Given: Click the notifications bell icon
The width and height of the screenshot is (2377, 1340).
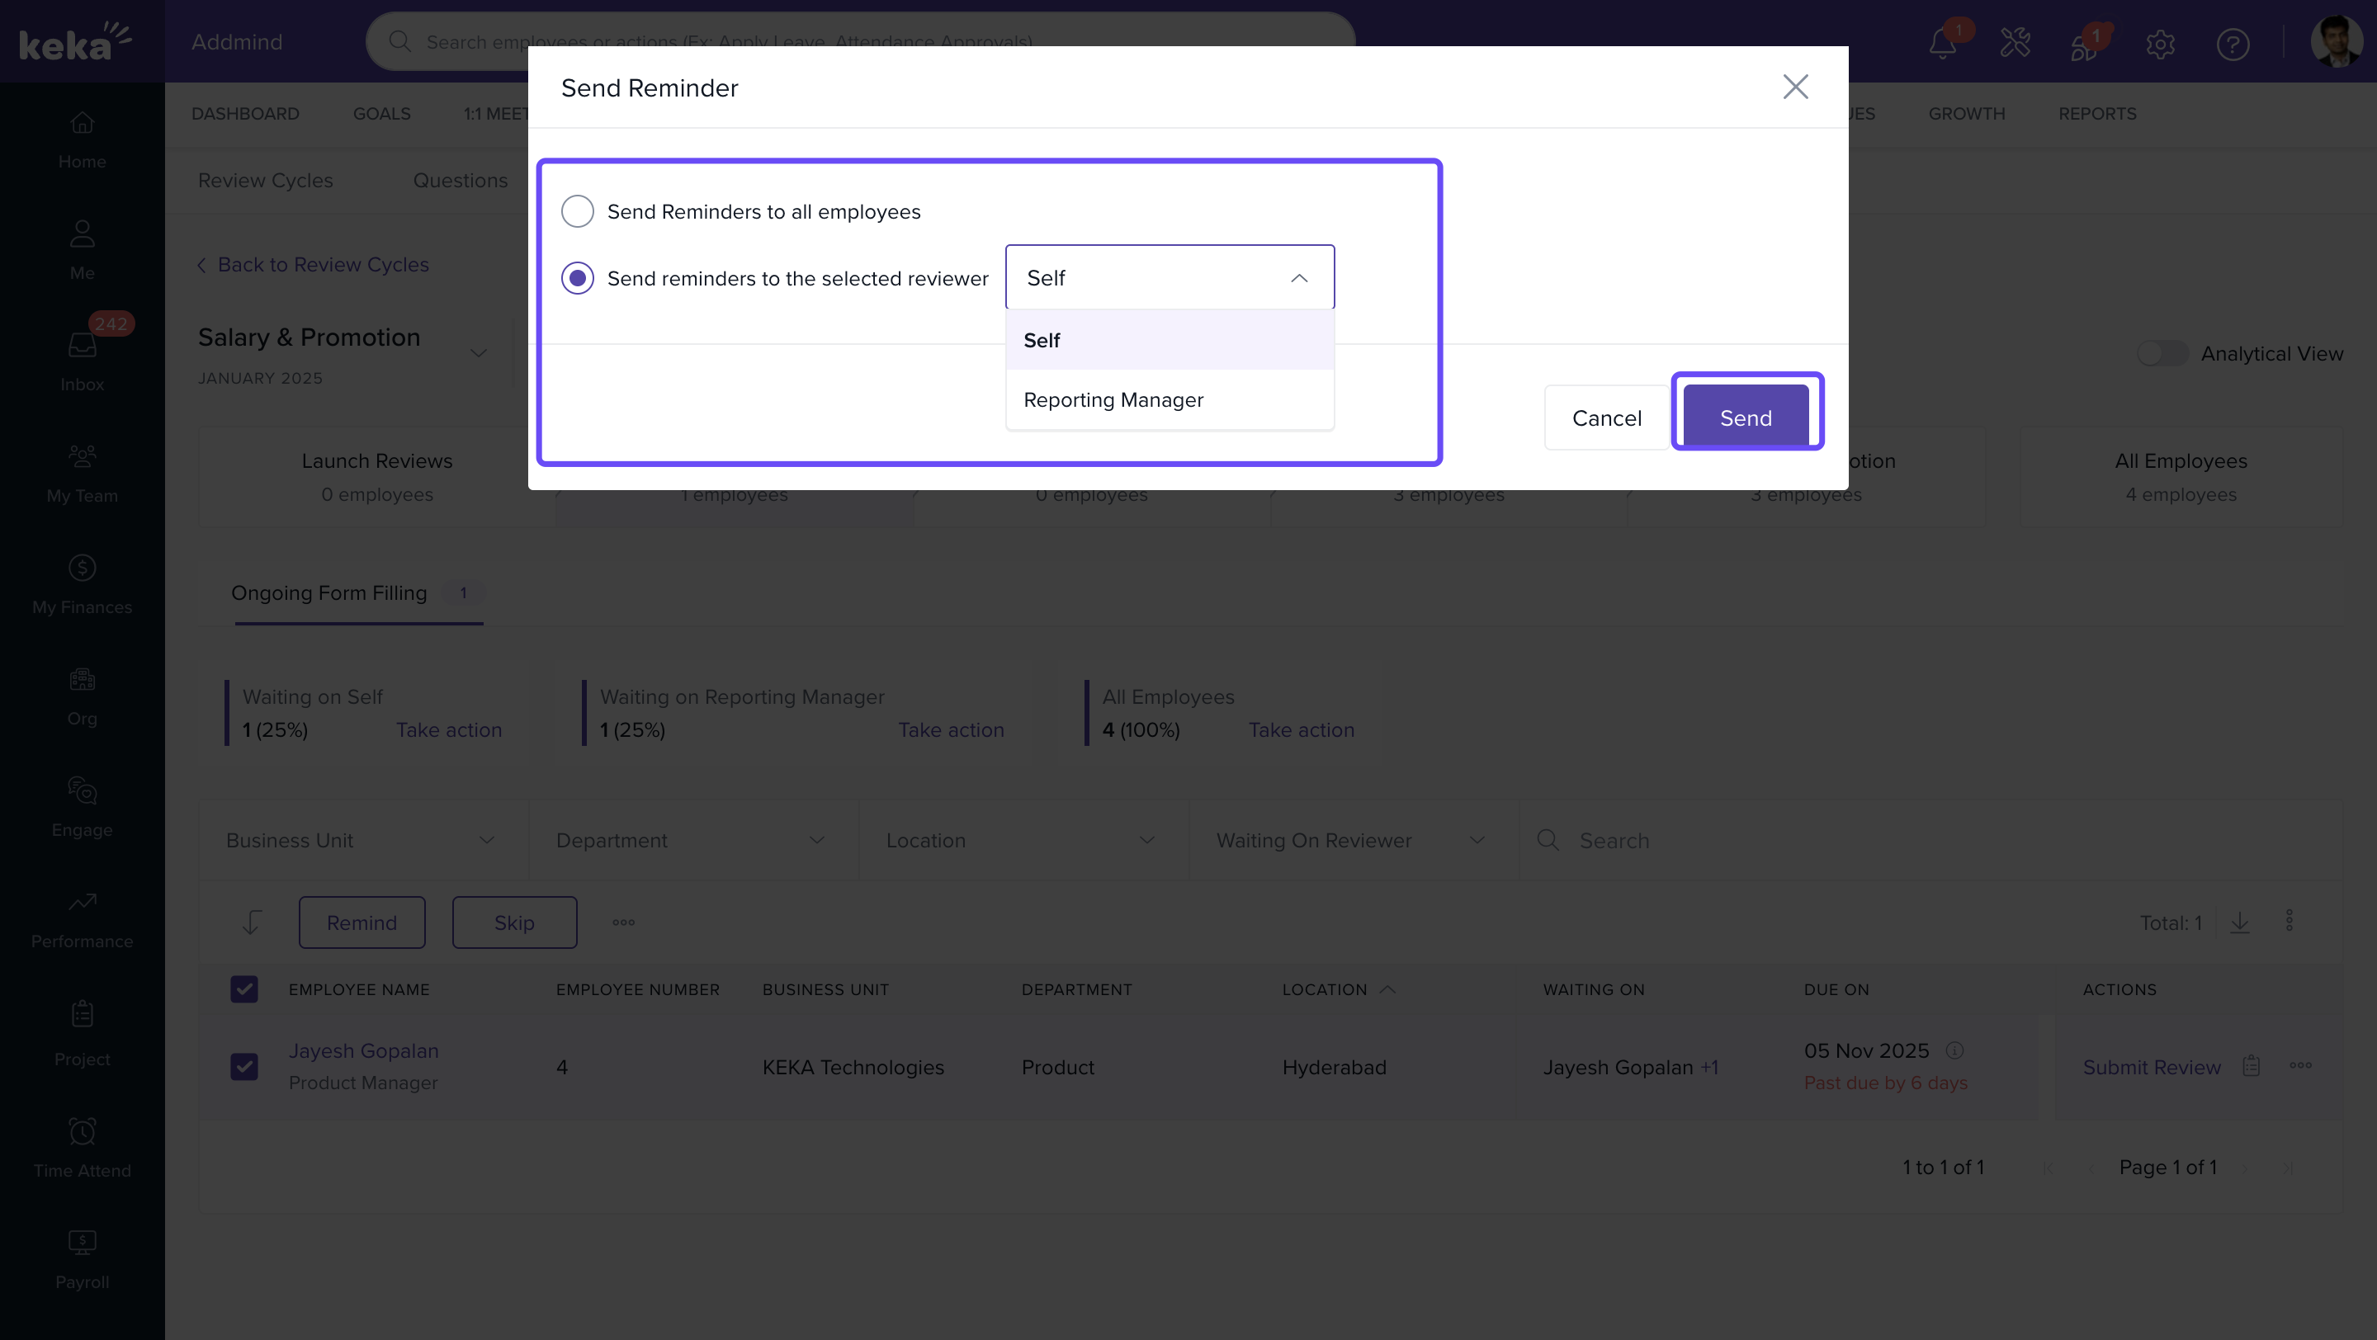Looking at the screenshot, I should pos(1942,44).
